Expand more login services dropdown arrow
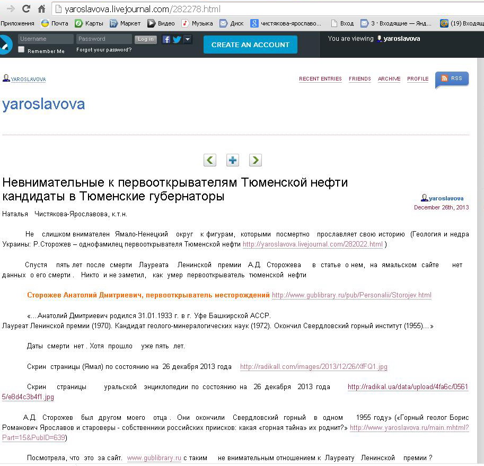 (187, 39)
